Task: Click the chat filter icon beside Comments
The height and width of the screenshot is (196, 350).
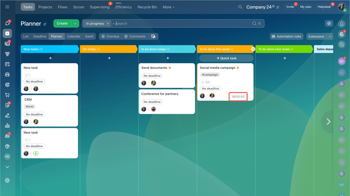Action: [153, 36]
